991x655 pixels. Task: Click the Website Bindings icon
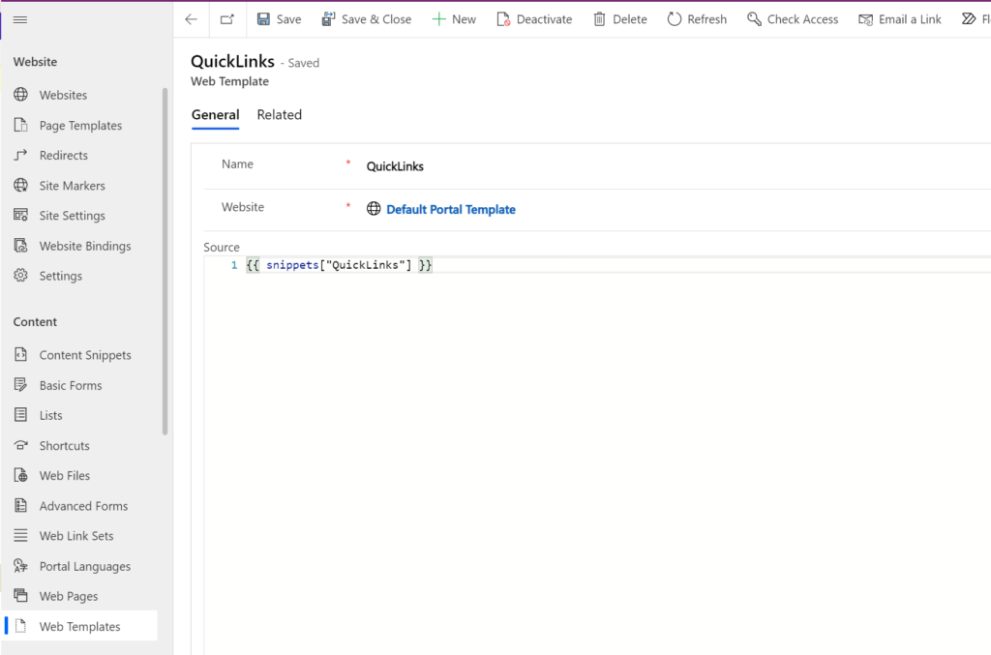click(21, 246)
